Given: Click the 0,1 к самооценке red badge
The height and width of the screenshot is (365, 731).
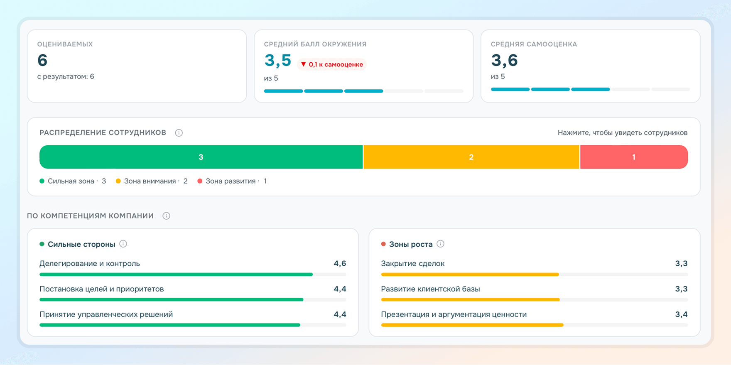Looking at the screenshot, I should [x=332, y=64].
